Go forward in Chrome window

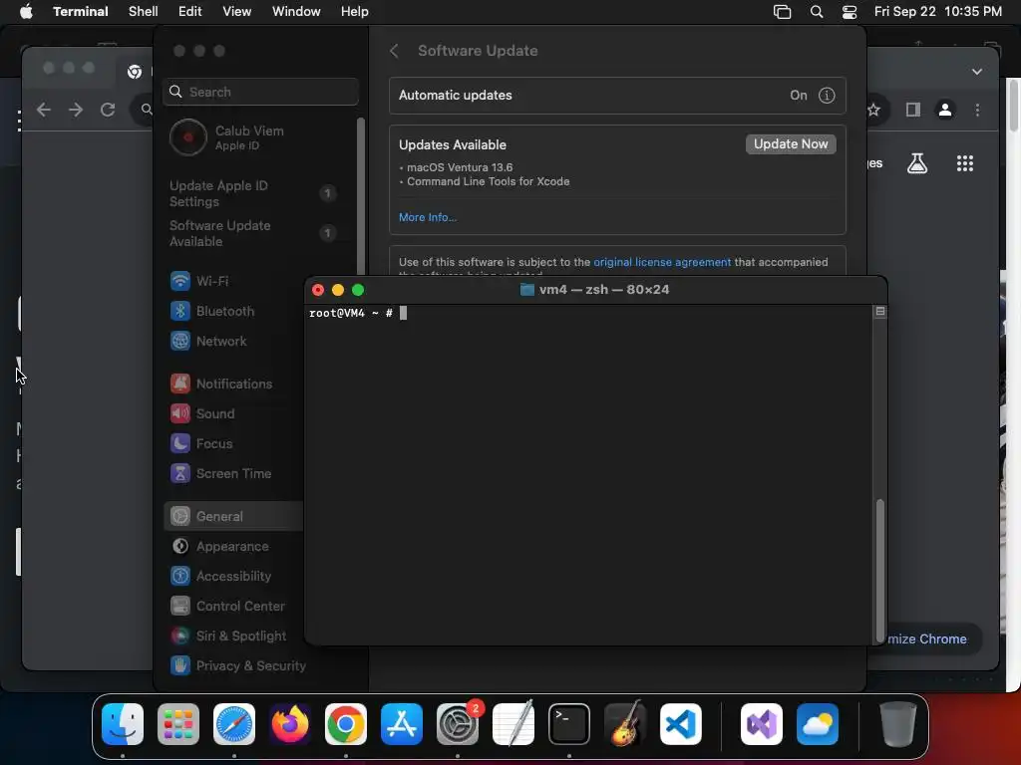[76, 110]
